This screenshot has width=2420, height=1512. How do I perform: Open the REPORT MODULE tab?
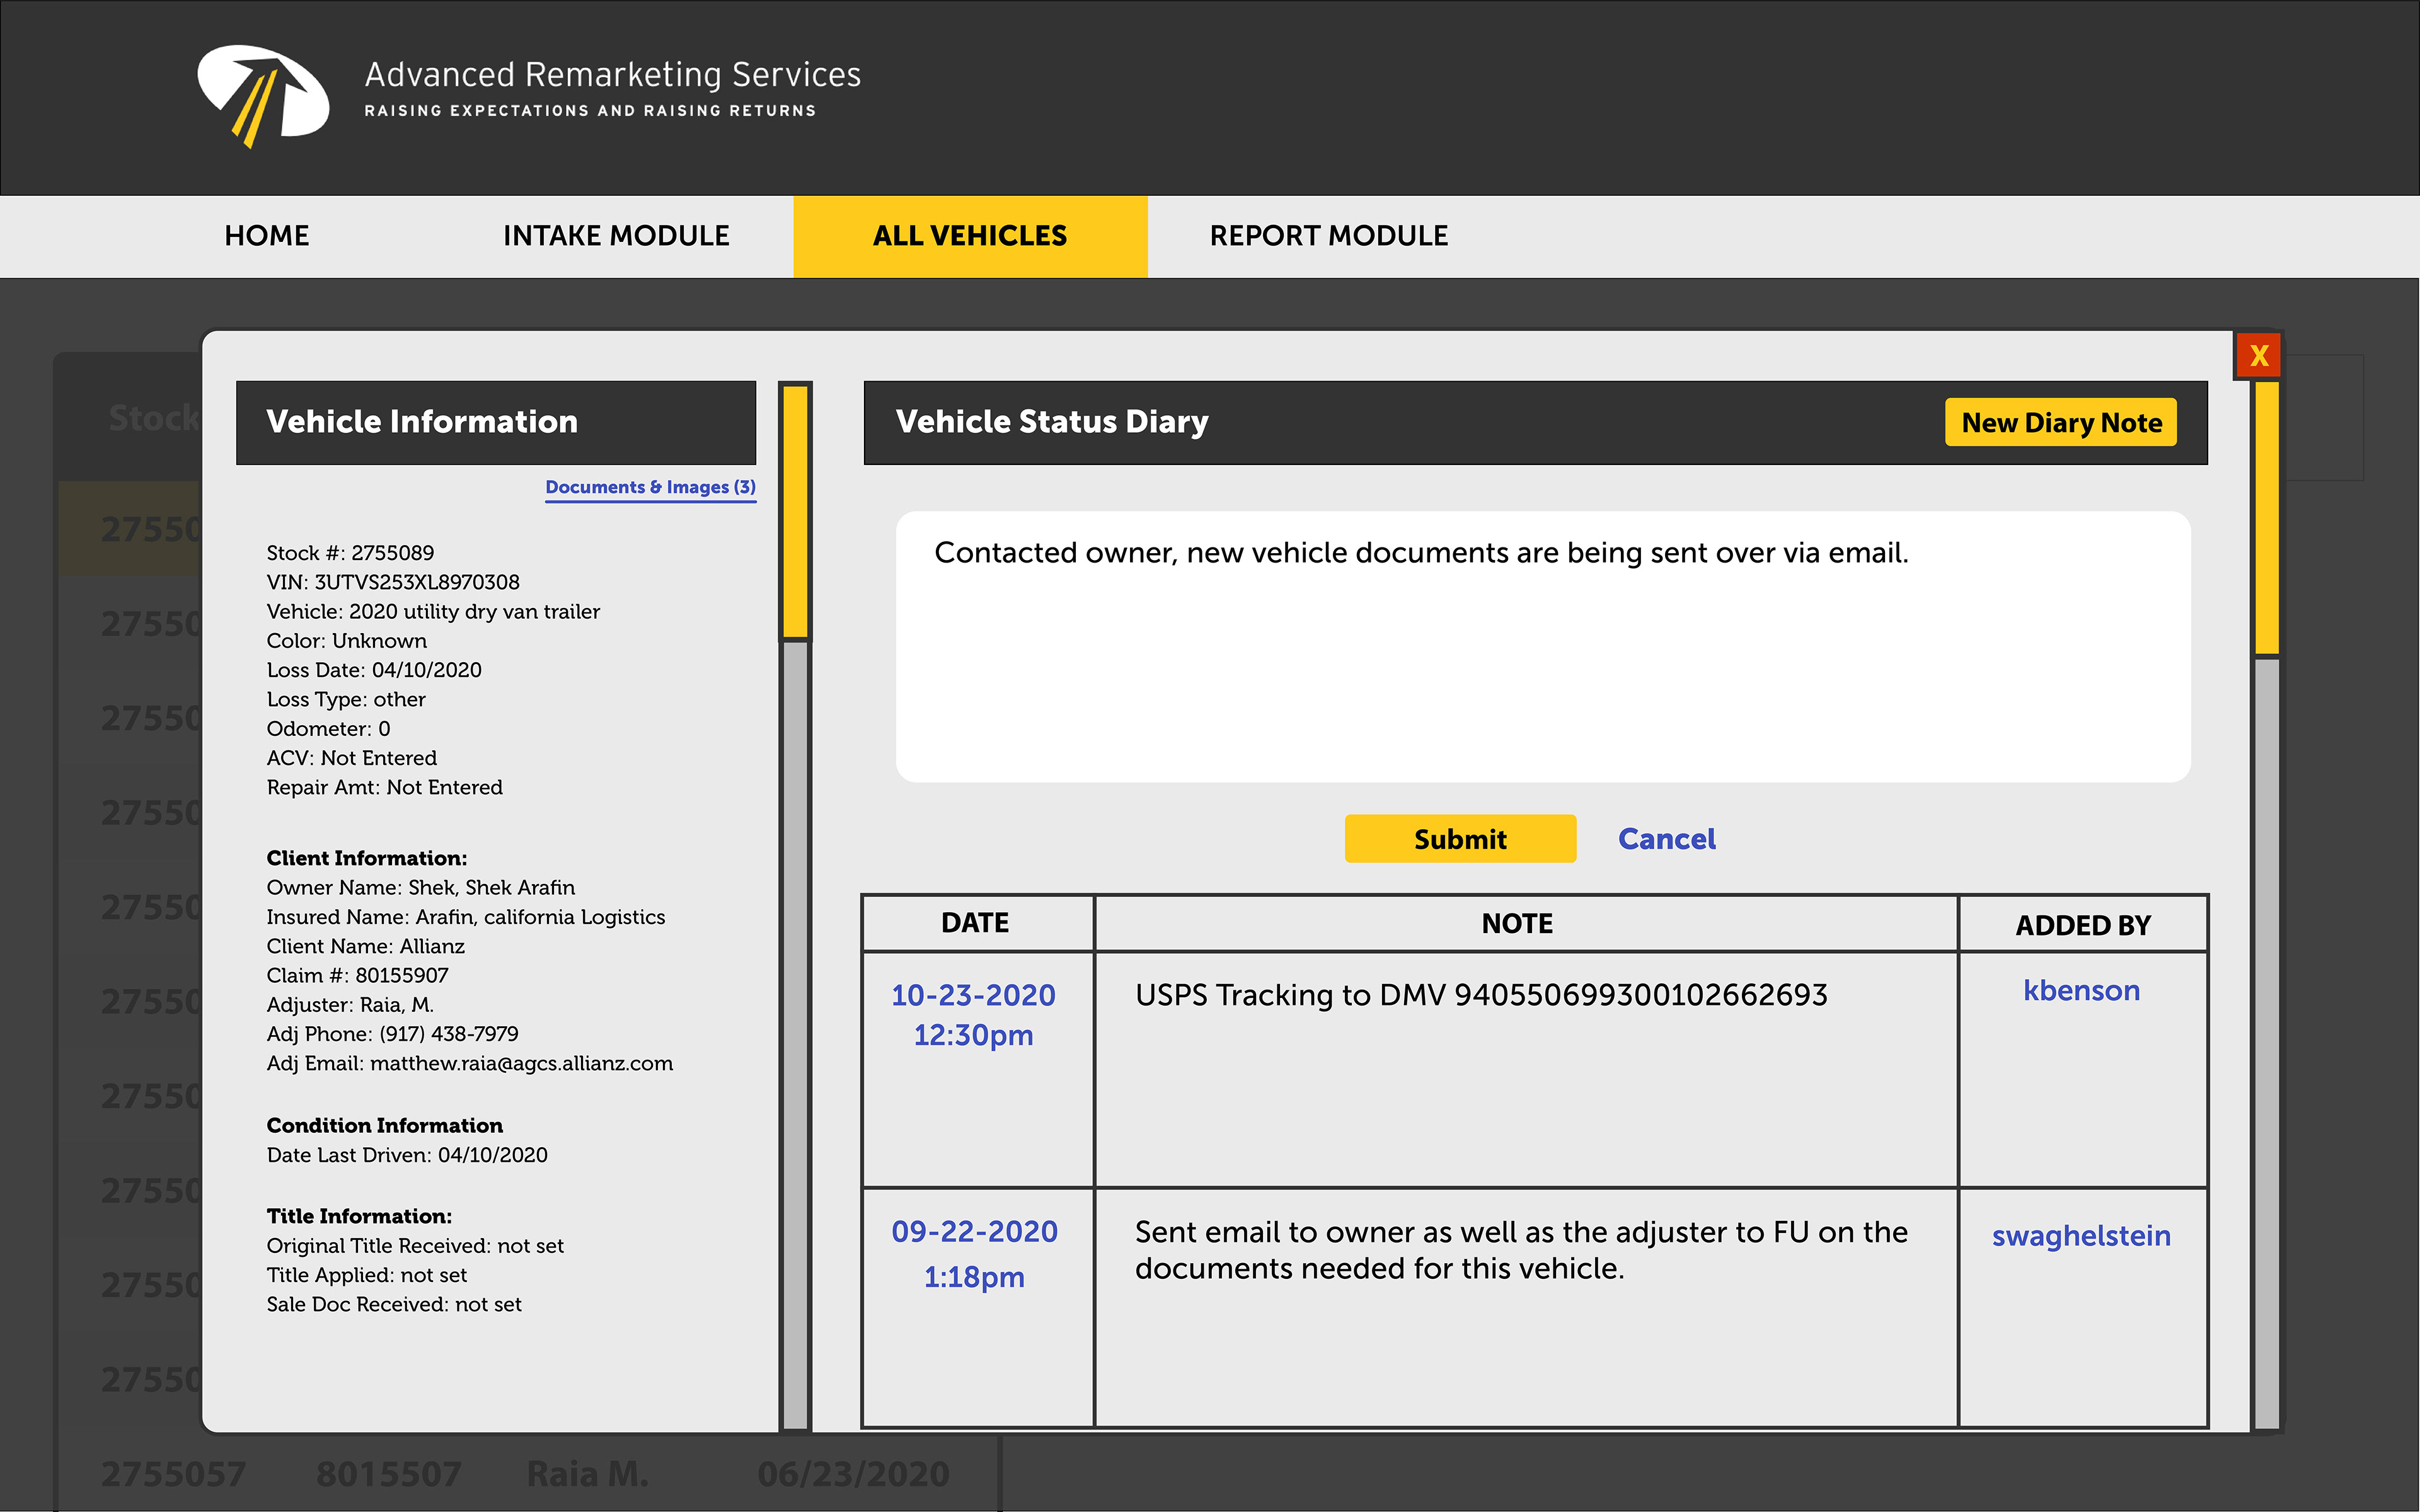click(x=1328, y=236)
